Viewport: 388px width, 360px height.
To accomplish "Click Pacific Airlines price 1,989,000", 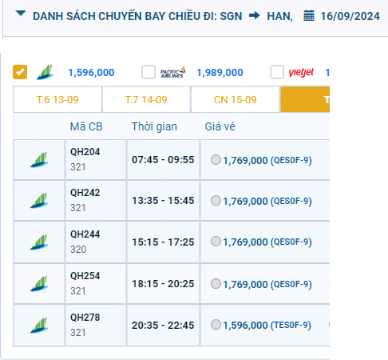I will [220, 73].
